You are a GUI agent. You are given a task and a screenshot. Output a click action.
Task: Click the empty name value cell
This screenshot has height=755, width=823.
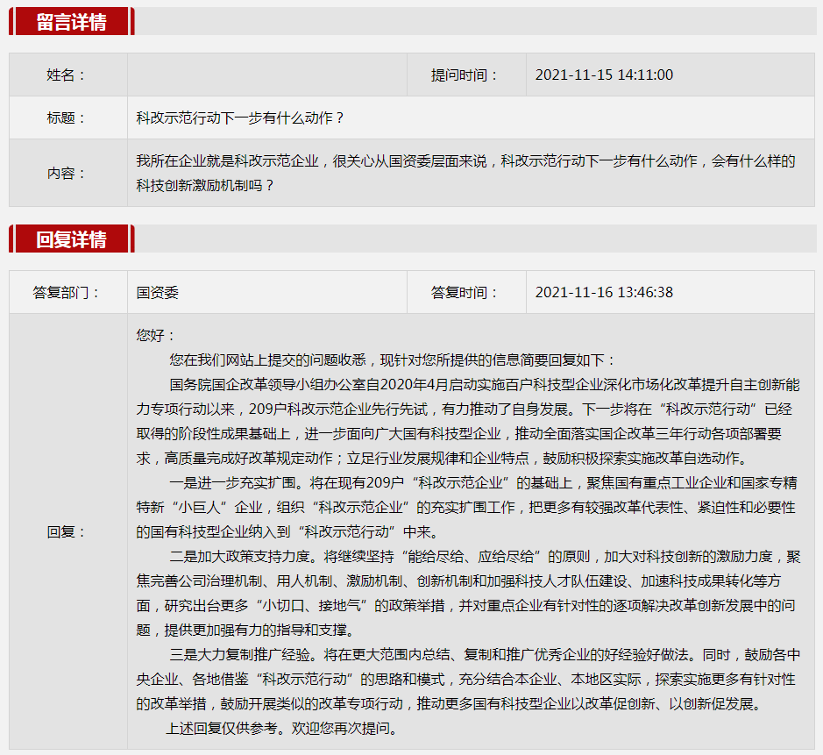tap(267, 75)
